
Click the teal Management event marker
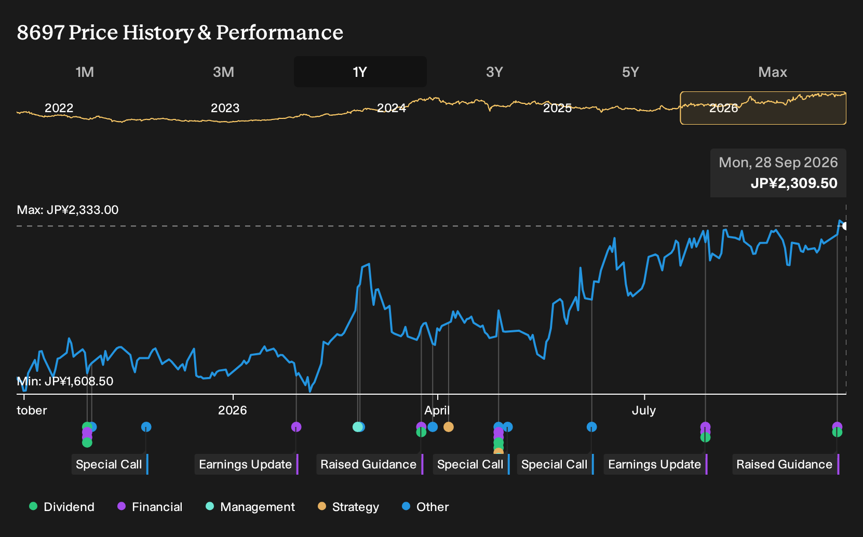(x=357, y=427)
